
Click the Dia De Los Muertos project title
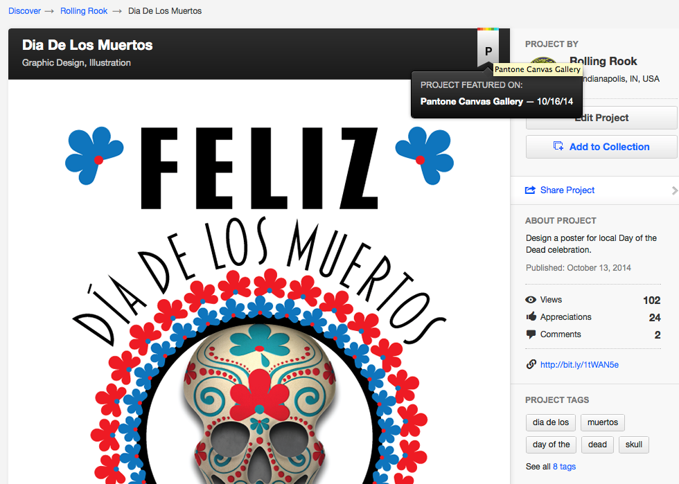point(87,45)
